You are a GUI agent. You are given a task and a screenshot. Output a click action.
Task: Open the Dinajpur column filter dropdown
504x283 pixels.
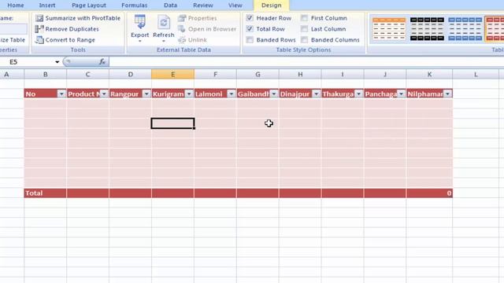(317, 94)
